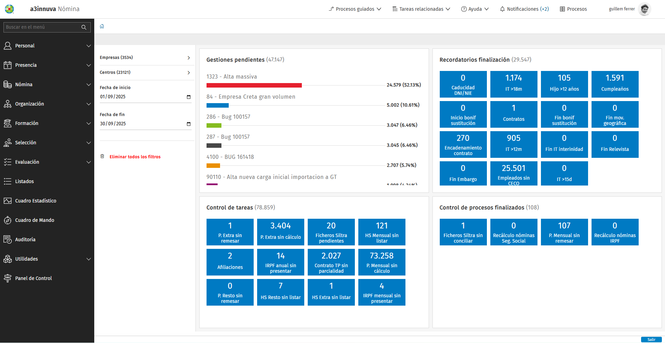Open Notificaciones (+2) in top bar

[x=524, y=9]
